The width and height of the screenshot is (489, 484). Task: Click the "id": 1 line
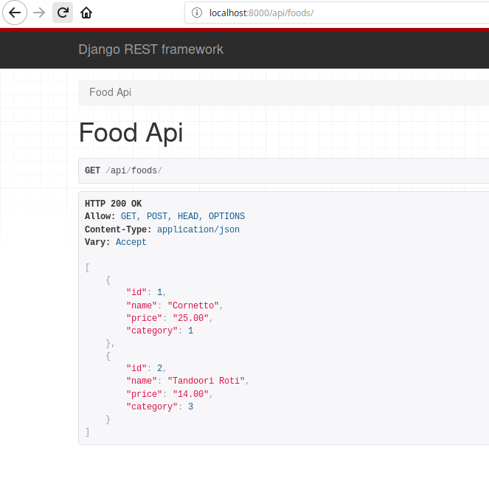click(x=146, y=292)
